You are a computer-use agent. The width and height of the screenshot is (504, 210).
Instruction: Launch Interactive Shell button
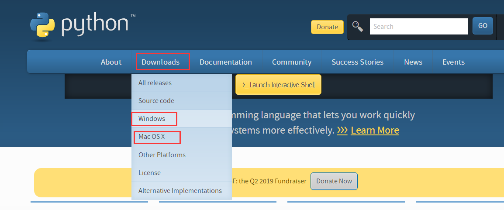coord(278,85)
